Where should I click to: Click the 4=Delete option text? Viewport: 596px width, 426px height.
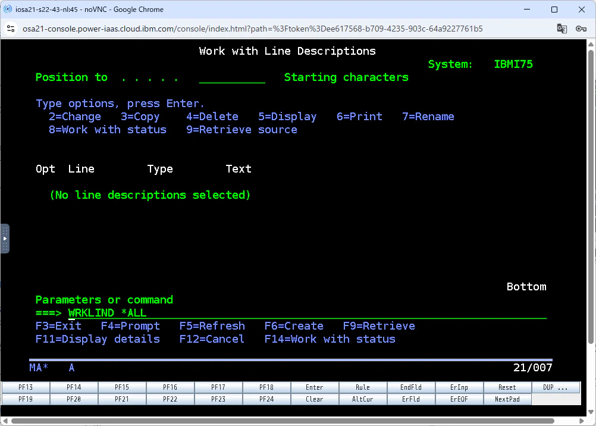(x=212, y=117)
